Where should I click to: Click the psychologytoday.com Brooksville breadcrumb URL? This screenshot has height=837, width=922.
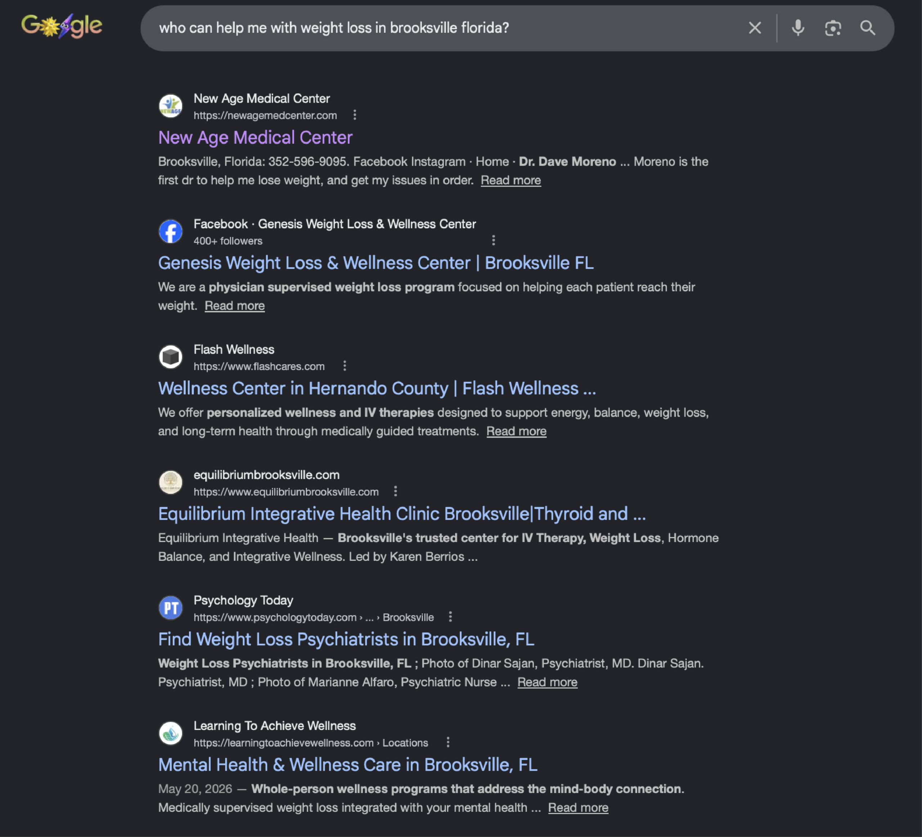tap(314, 617)
